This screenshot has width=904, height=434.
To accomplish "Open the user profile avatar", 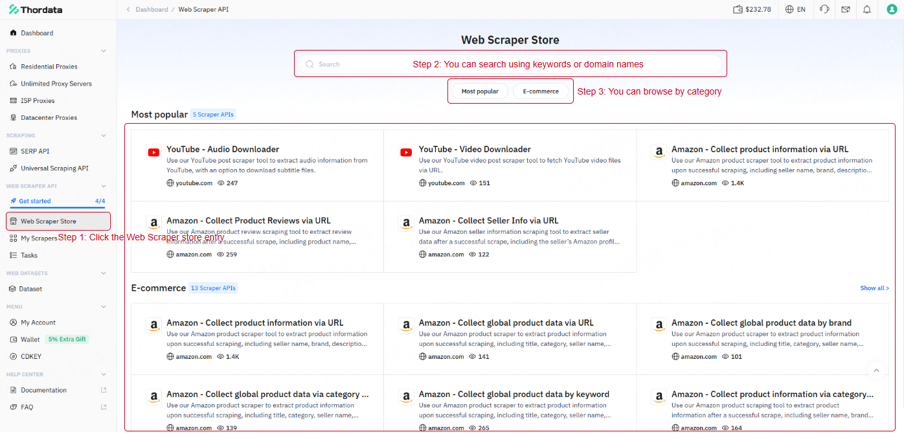I will [892, 9].
